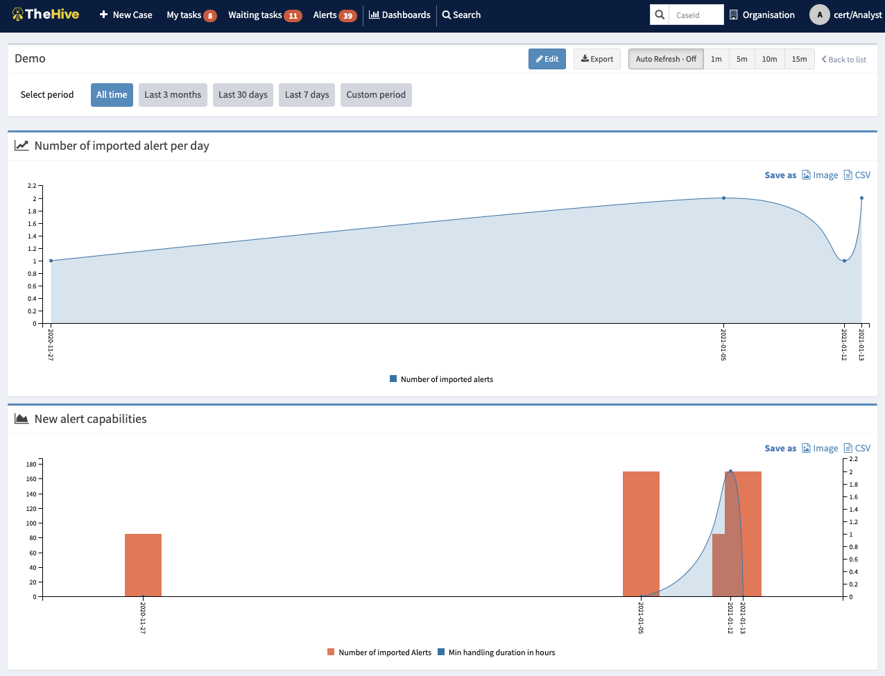Open the Search menu item
Screen dimensions: 885x676
[x=461, y=14]
